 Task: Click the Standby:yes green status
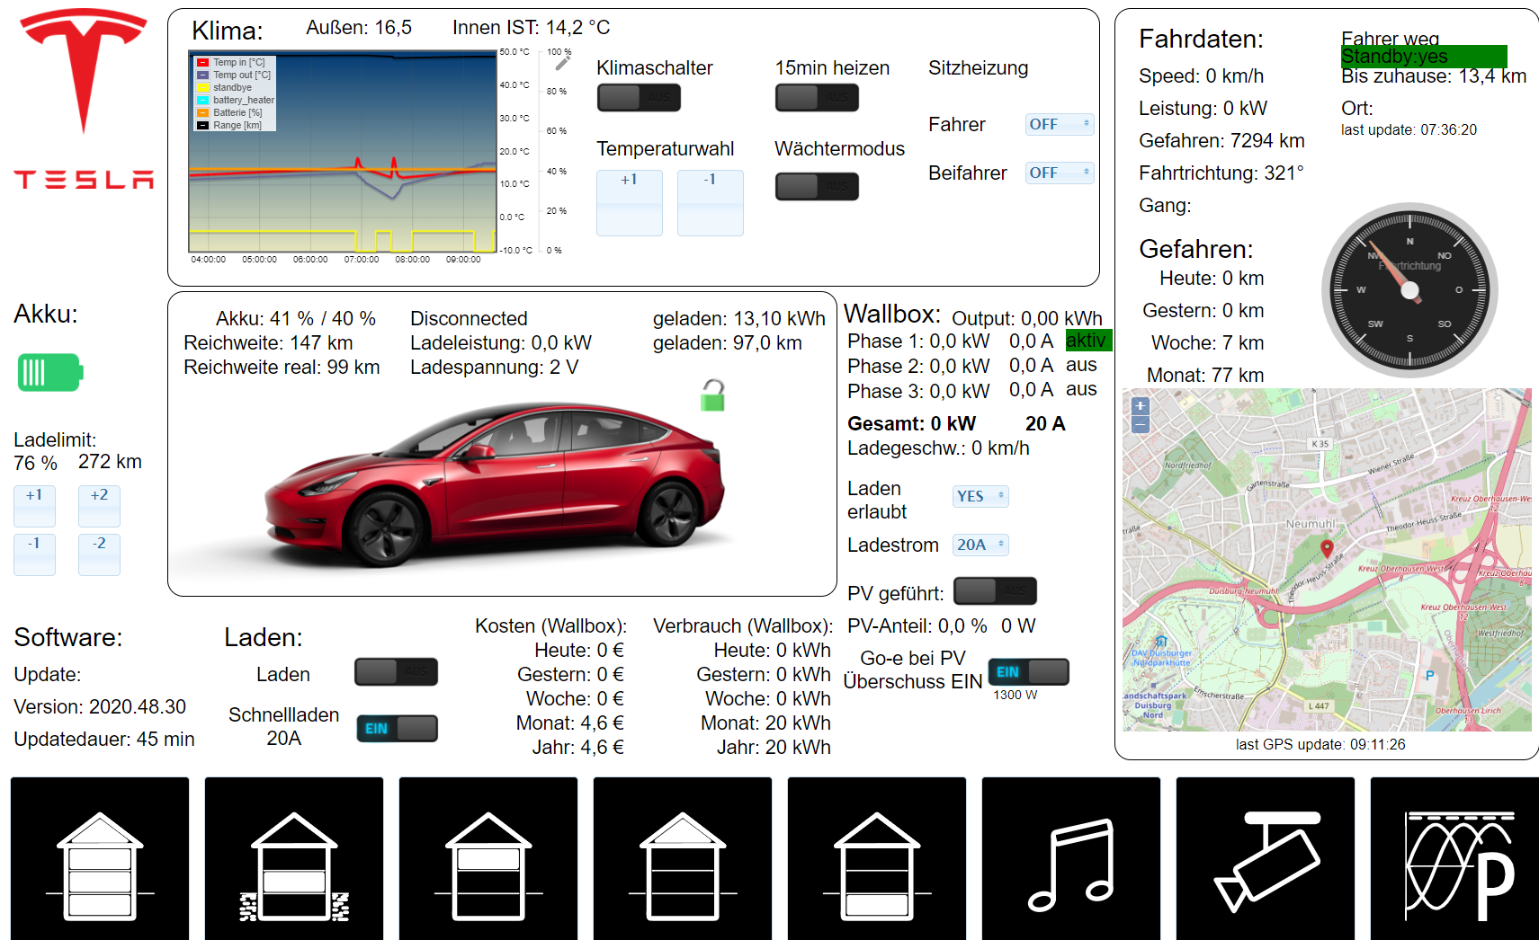(1423, 57)
